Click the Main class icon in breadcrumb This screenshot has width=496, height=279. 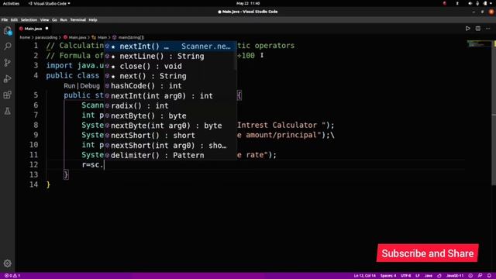point(94,37)
